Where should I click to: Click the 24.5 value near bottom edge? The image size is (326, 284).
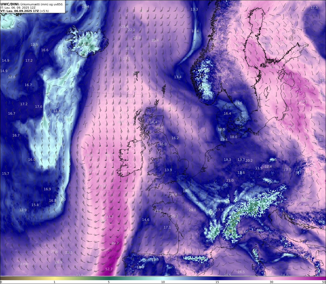241,272
